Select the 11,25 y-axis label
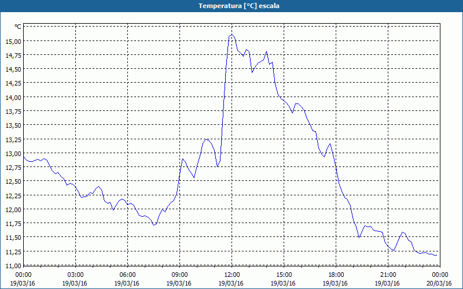463x289 pixels. click(13, 251)
